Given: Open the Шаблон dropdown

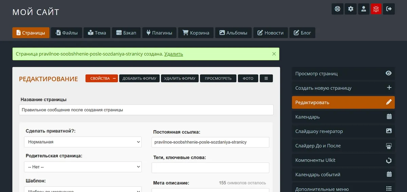Looking at the screenshot, I should coord(83,189).
